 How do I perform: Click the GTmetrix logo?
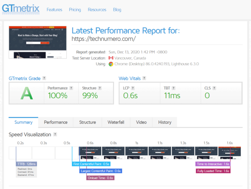(20, 9)
